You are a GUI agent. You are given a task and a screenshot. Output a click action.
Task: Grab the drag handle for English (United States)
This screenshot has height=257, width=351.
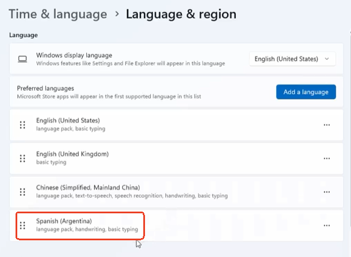point(23,125)
